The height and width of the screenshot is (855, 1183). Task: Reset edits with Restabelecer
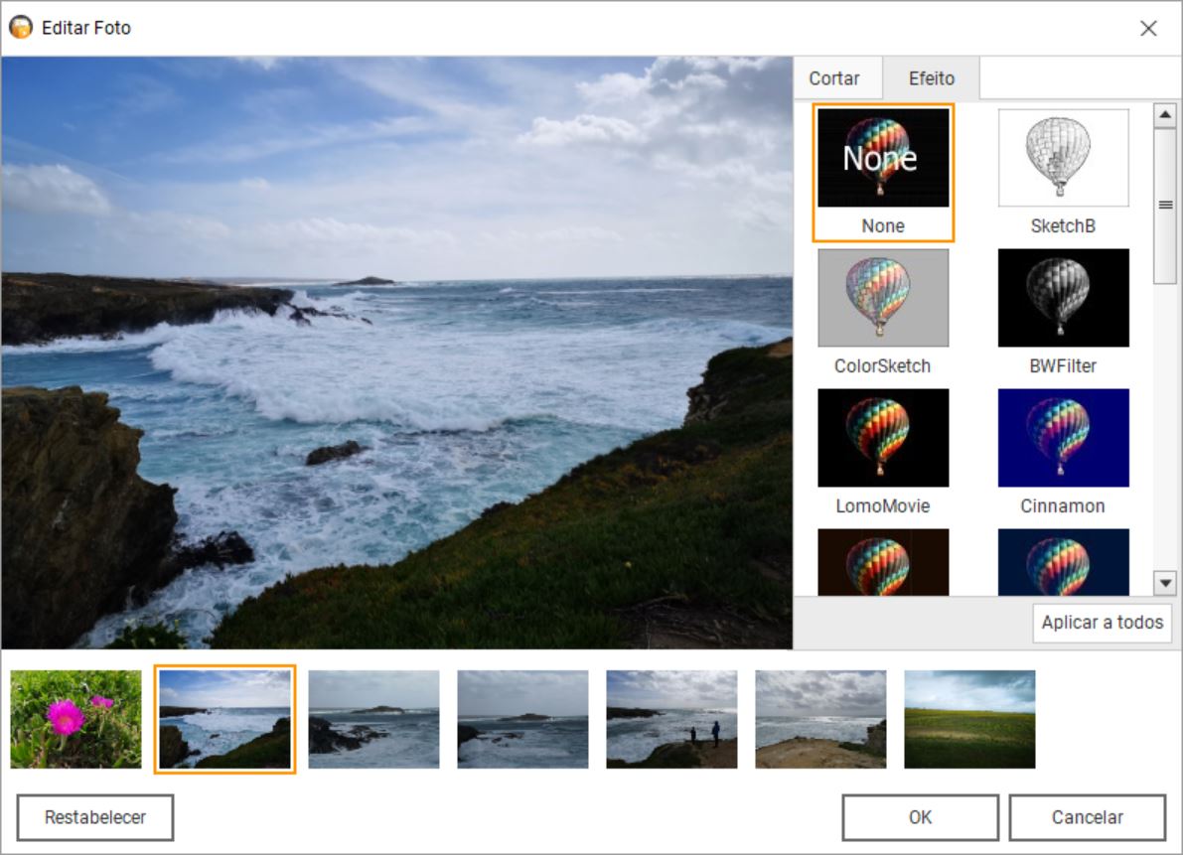[95, 817]
